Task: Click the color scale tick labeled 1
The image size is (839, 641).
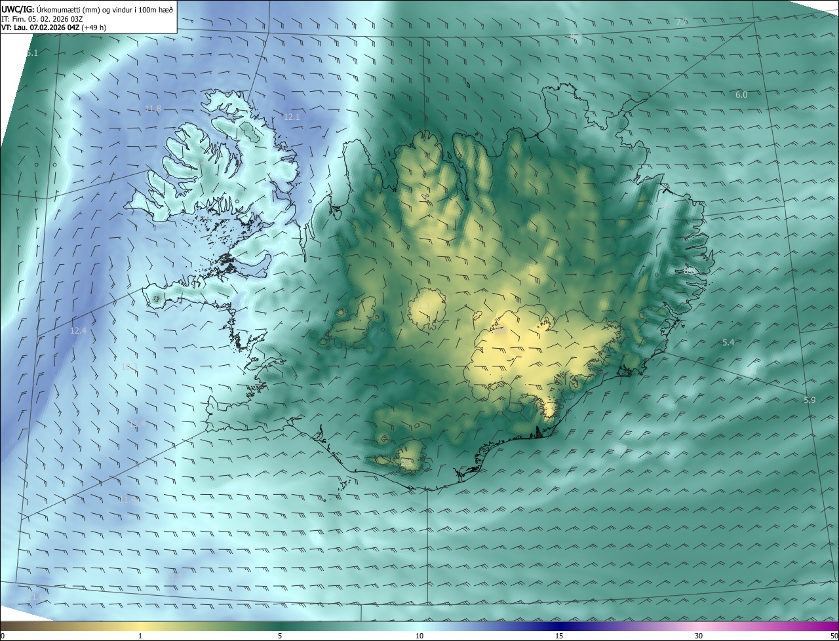Action: (140, 636)
